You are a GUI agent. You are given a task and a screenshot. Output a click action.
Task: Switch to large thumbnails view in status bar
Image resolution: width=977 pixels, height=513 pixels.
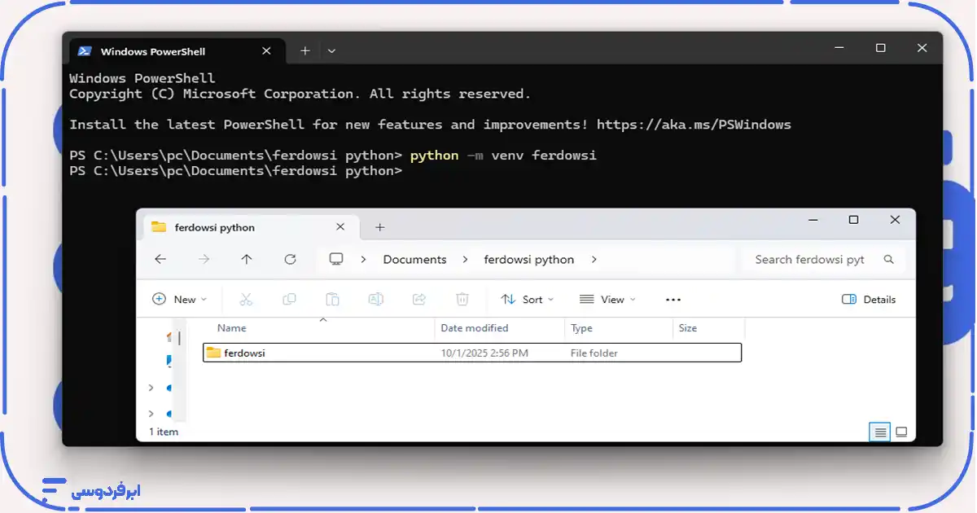901,432
